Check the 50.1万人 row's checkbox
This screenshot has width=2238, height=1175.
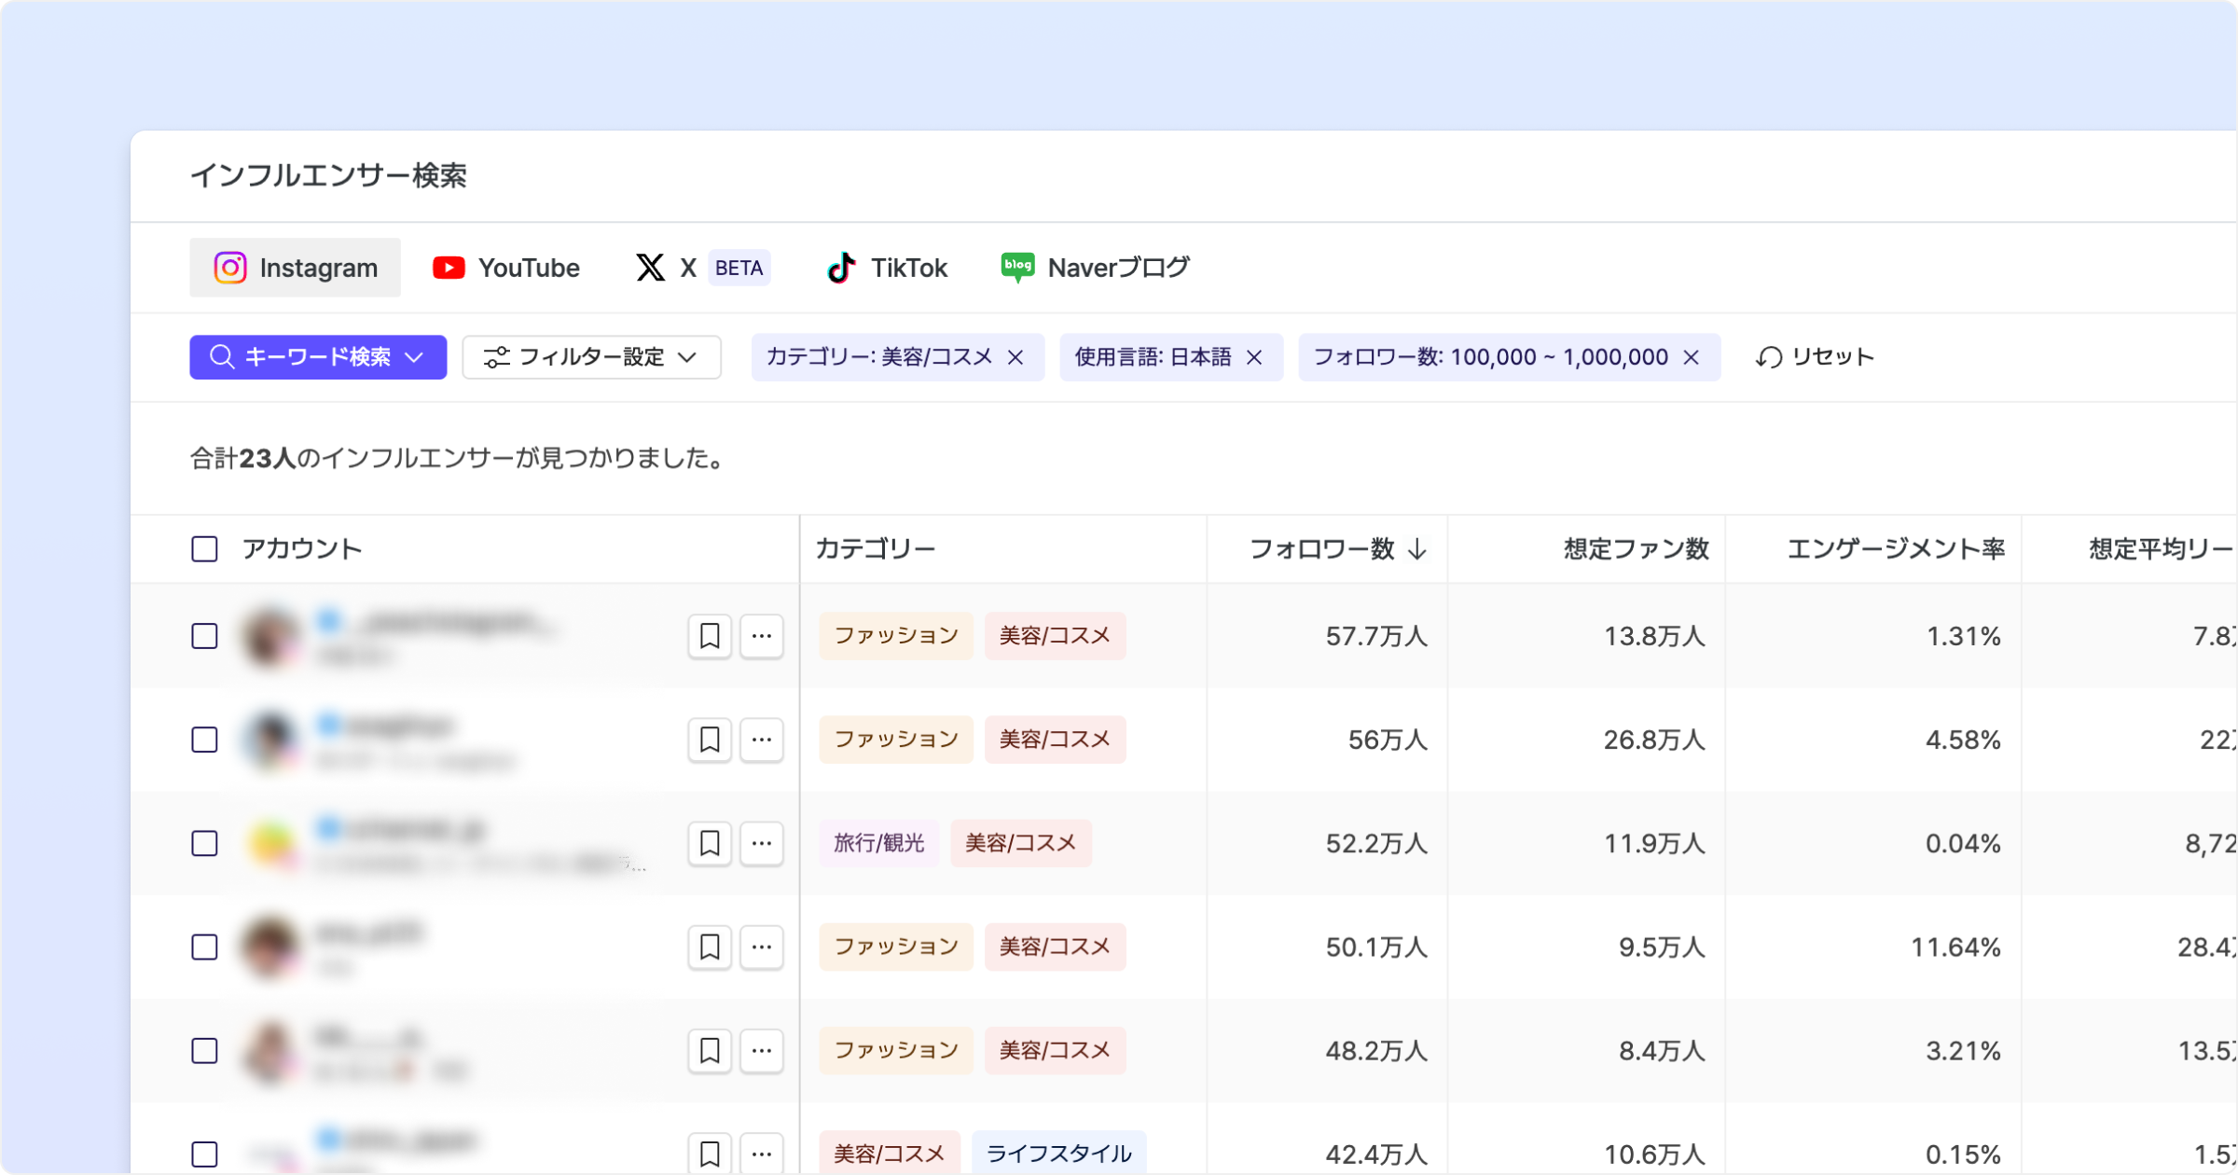point(204,947)
